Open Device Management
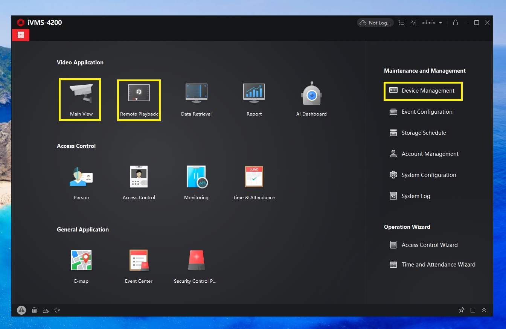 point(423,91)
